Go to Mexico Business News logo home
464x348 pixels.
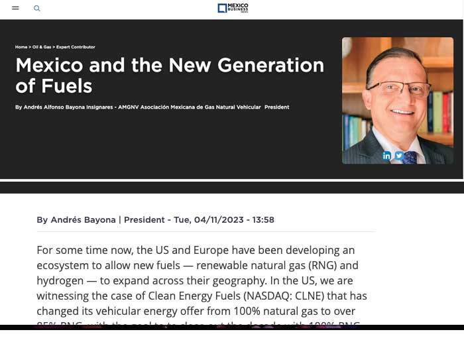click(233, 8)
